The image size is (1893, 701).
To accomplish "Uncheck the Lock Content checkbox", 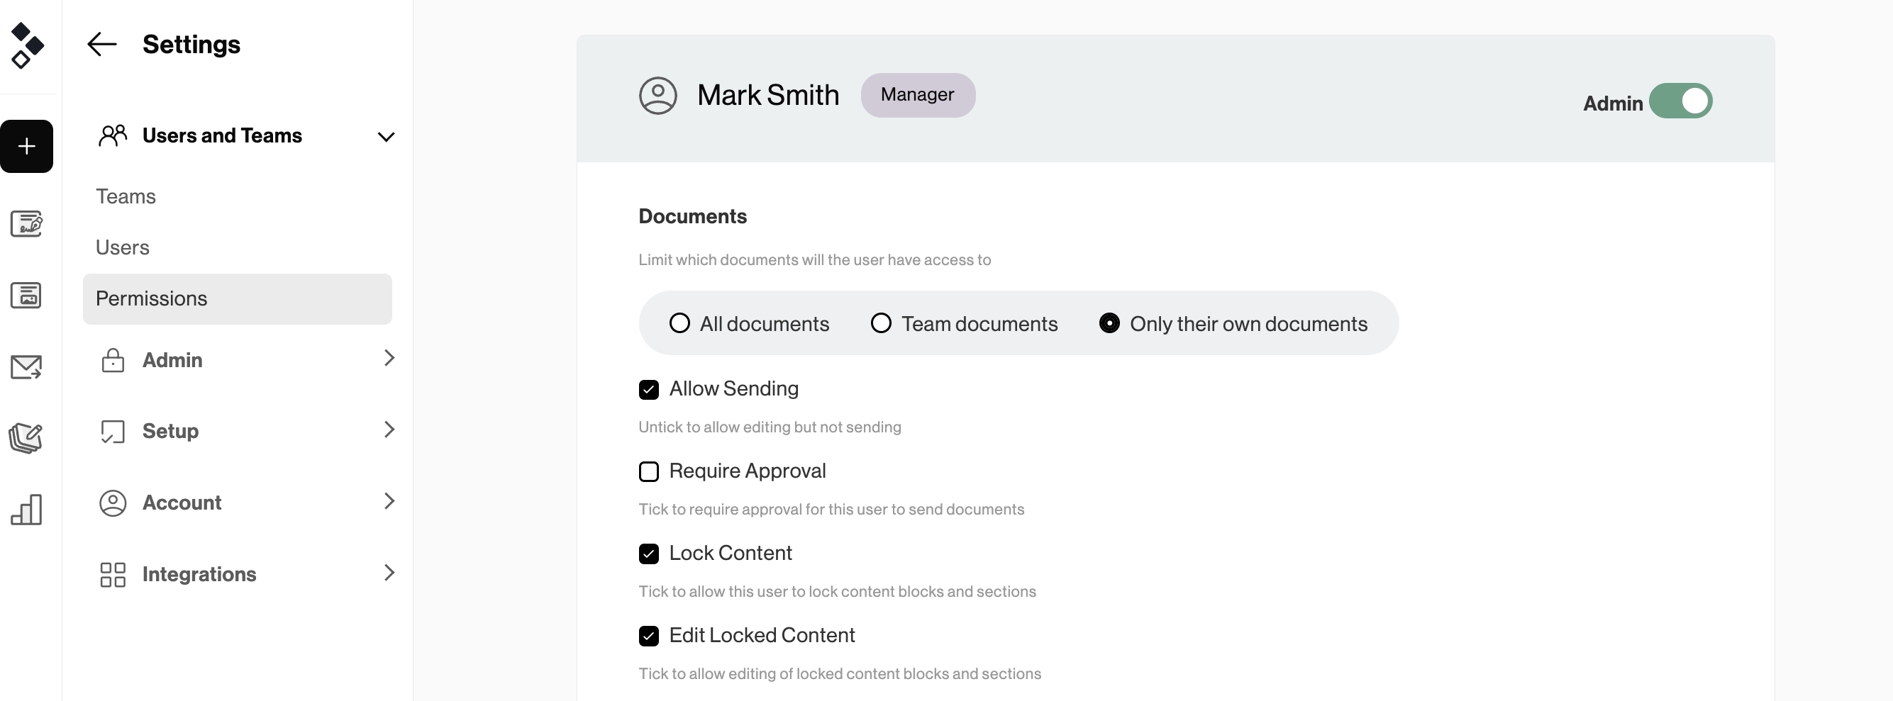I will tap(649, 554).
